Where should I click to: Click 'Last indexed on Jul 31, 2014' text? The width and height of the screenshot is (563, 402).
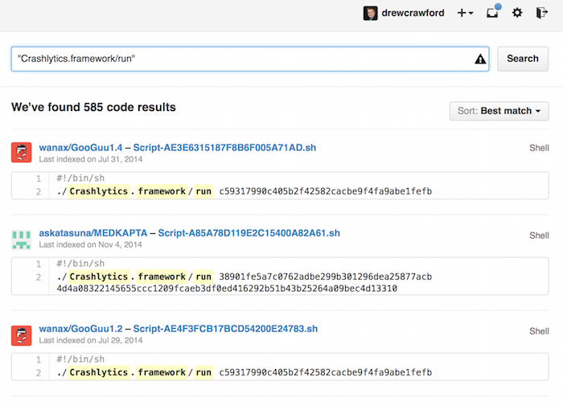91,159
